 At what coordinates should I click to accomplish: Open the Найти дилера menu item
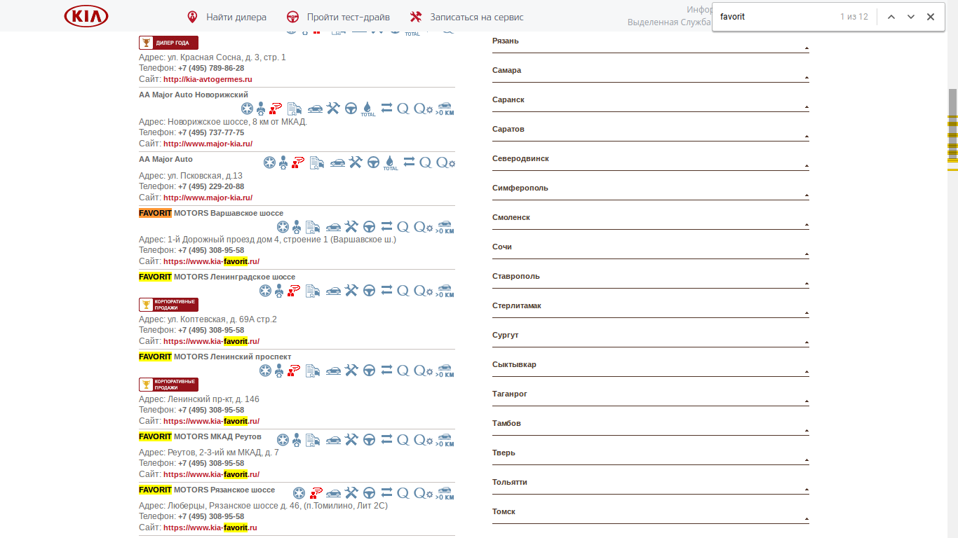coord(236,17)
